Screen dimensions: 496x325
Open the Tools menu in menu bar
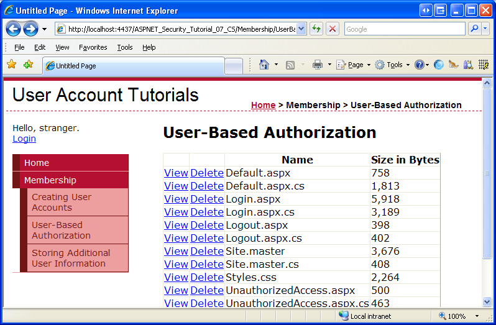coord(125,47)
